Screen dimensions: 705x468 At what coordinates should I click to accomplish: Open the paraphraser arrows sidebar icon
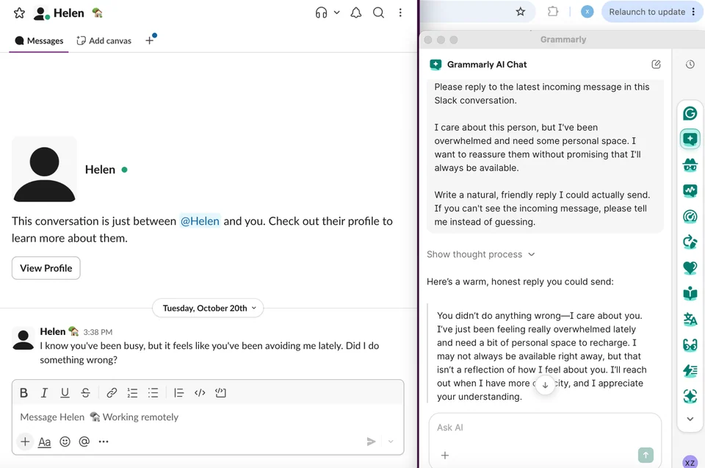[x=690, y=242]
